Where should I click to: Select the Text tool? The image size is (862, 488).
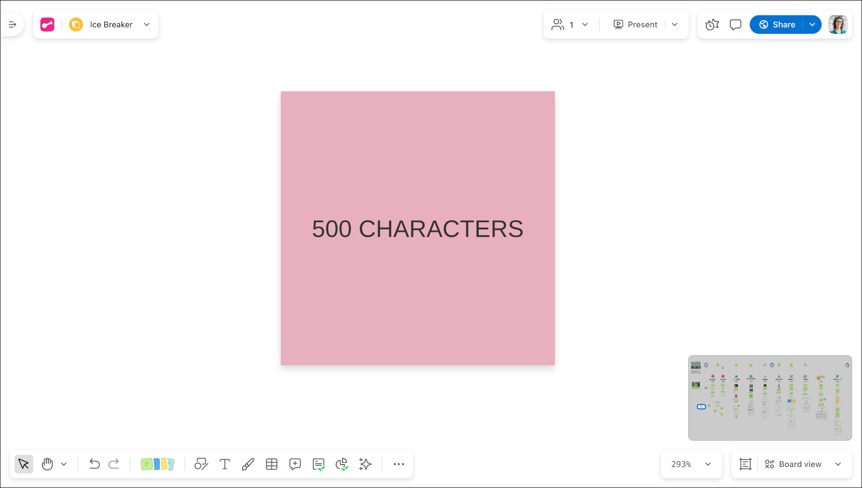tap(224, 464)
